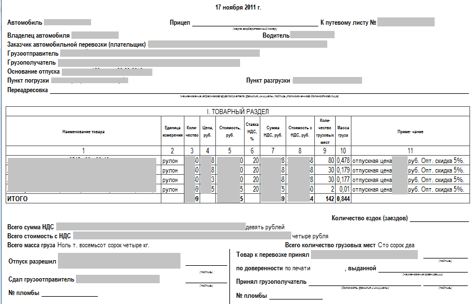Select mass value '0,177'
The image size is (474, 304).
click(343, 180)
